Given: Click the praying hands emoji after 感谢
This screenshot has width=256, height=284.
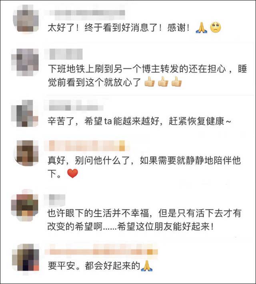Looking at the screenshot, I should click(x=201, y=28).
